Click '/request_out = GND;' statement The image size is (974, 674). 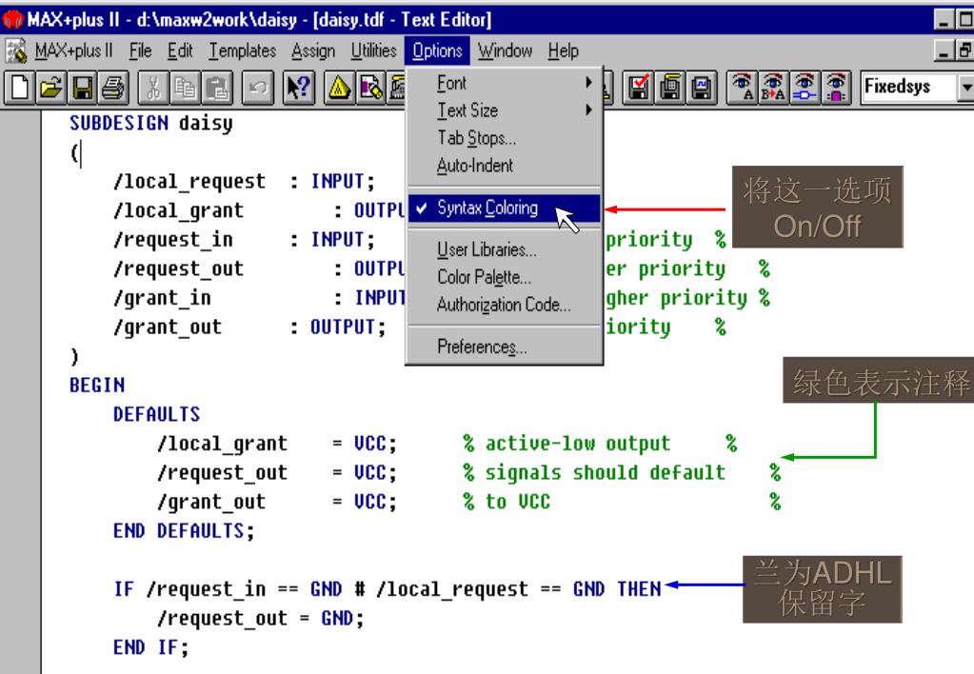click(x=261, y=619)
